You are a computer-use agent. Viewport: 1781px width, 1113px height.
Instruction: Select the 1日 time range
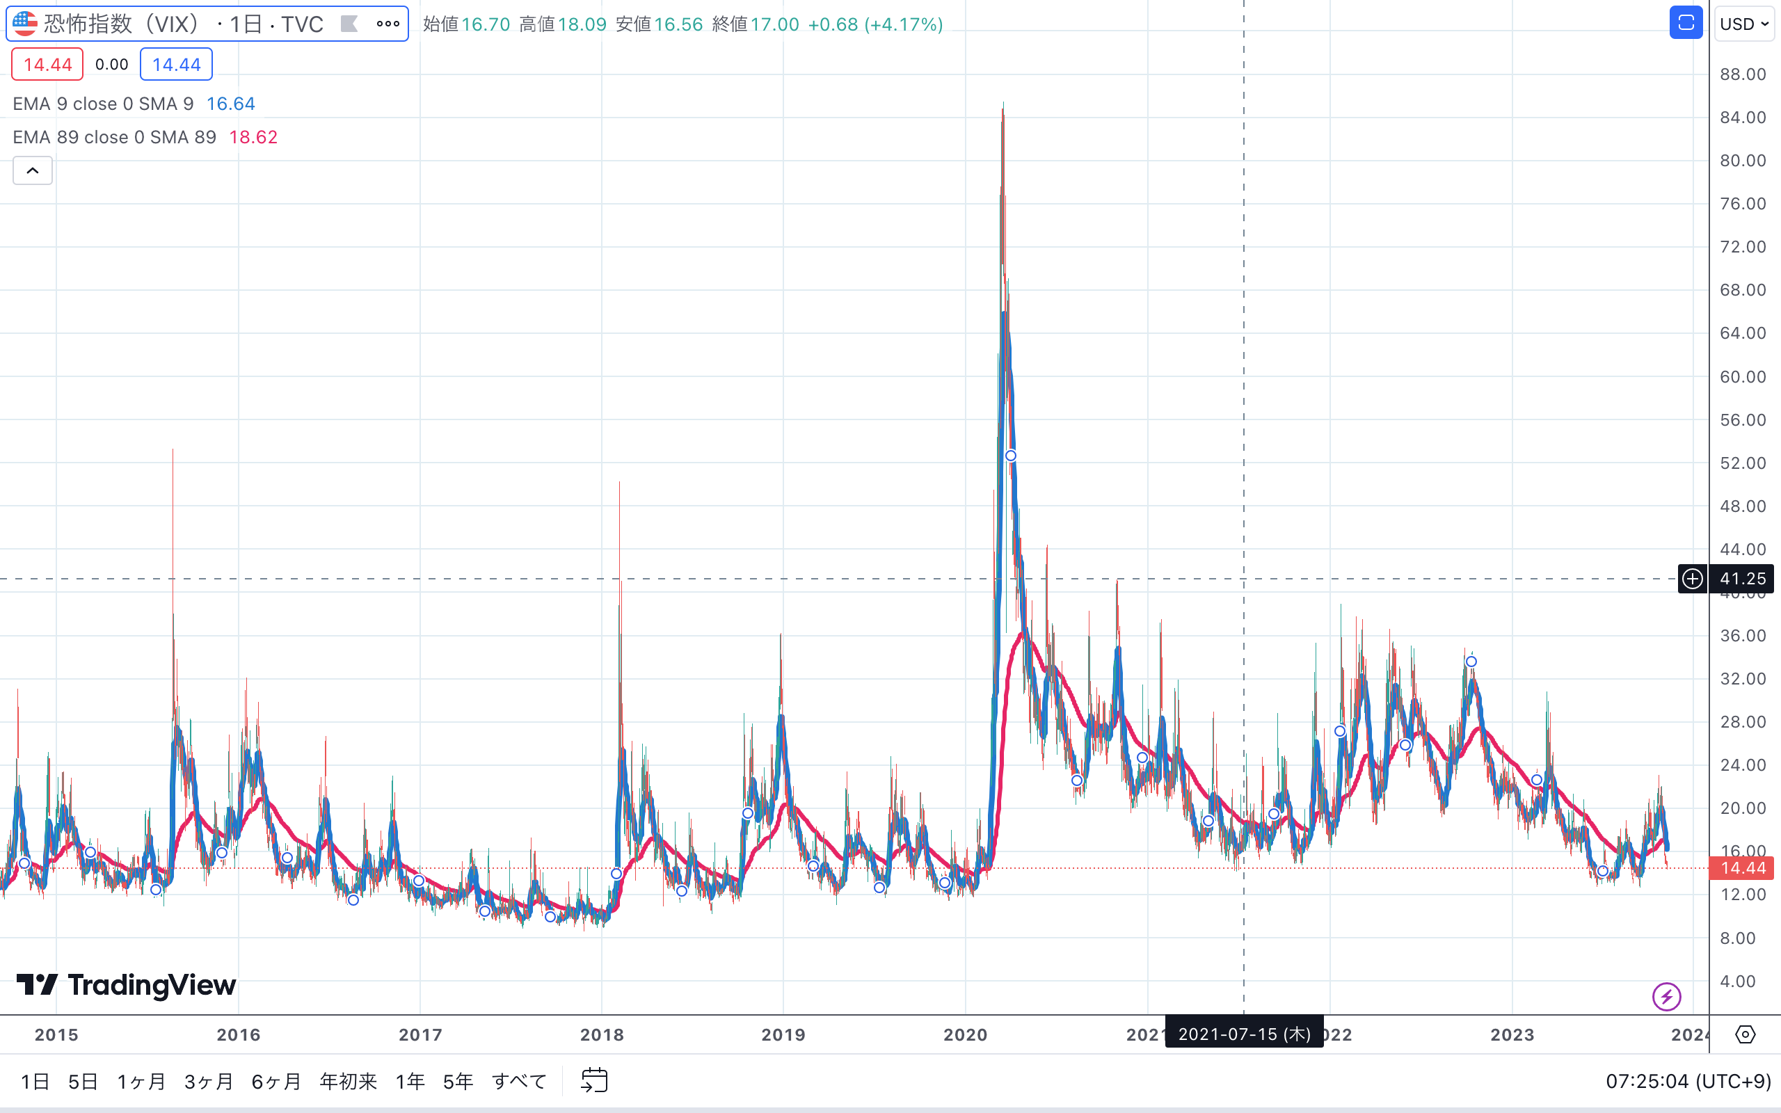click(x=35, y=1080)
